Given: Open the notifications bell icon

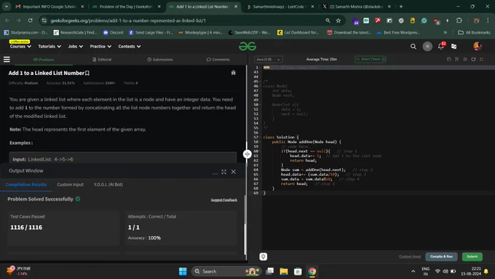Looking at the screenshot, I should click(x=440, y=47).
